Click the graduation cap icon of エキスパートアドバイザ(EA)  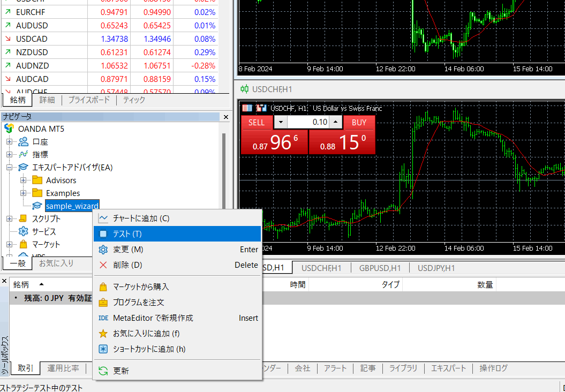pyautogui.click(x=24, y=167)
